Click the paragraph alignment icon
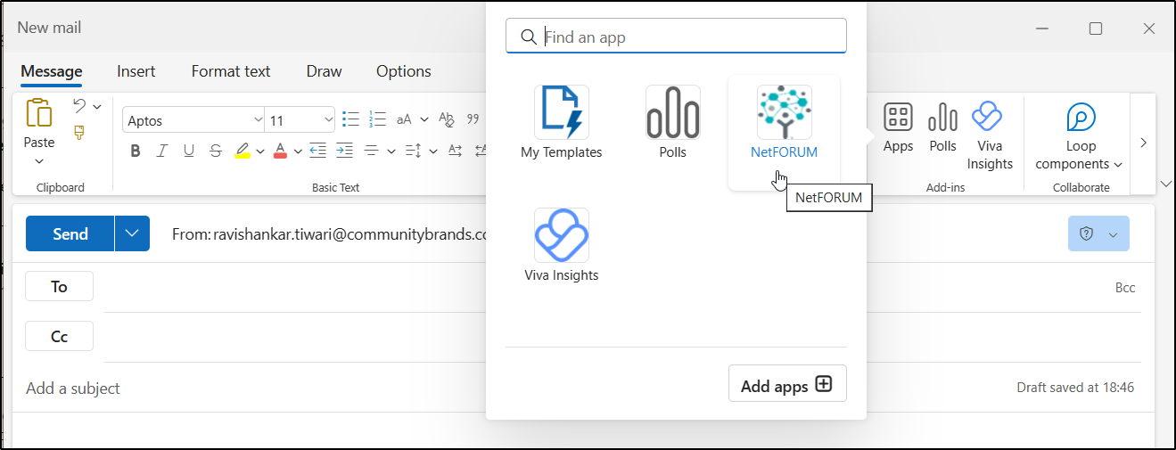This screenshot has width=1176, height=450. [x=372, y=151]
